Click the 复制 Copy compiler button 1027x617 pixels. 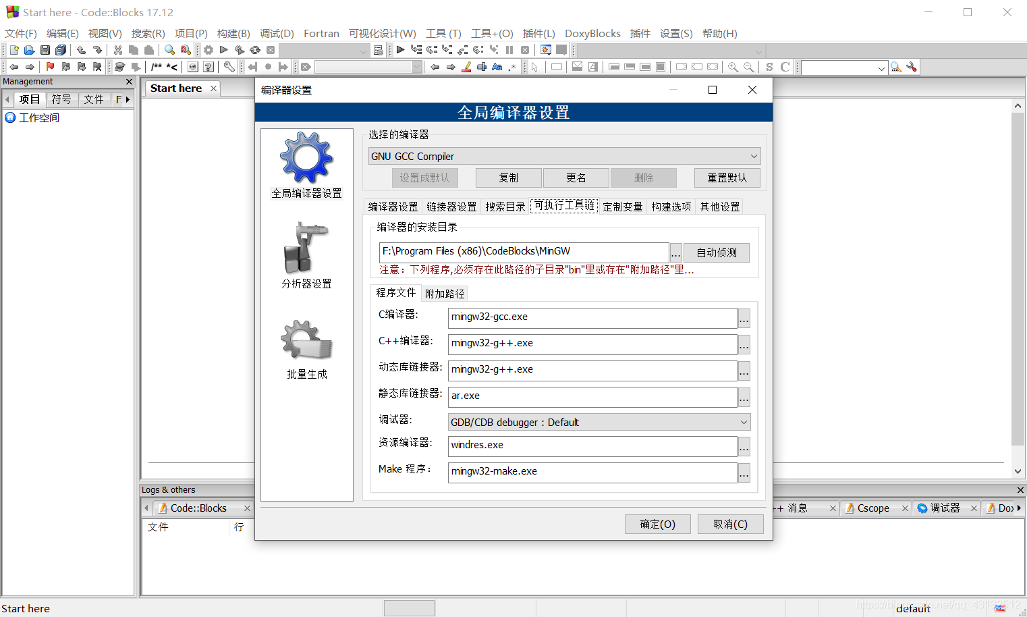click(x=509, y=178)
